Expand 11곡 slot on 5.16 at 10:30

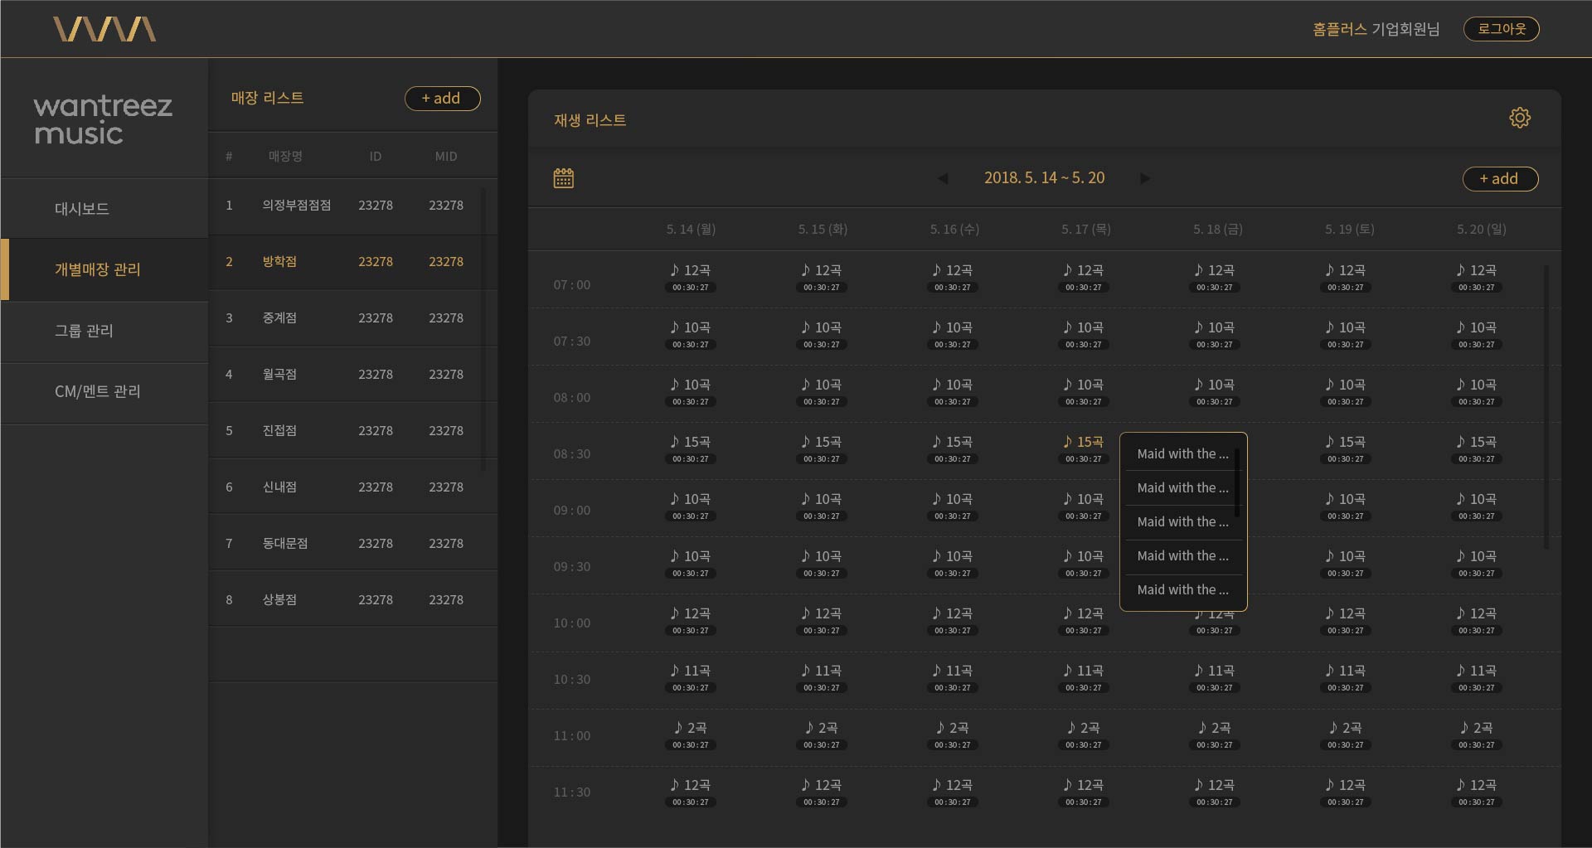coord(952,676)
